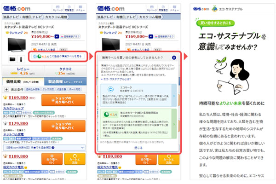This screenshot has width=276, height=184.
Task: Open browsing history icon in left header
Action: click(69, 8)
